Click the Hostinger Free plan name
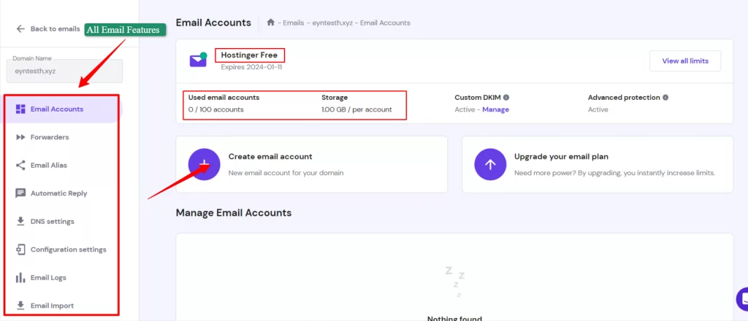Image resolution: width=748 pixels, height=321 pixels. (249, 55)
